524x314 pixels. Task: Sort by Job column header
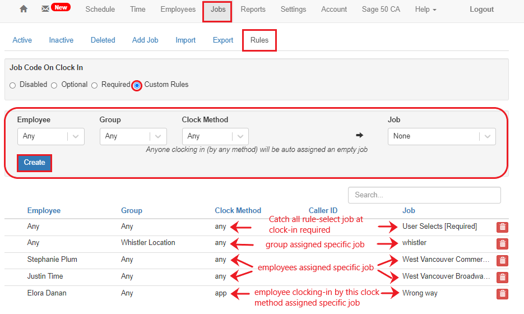(409, 211)
